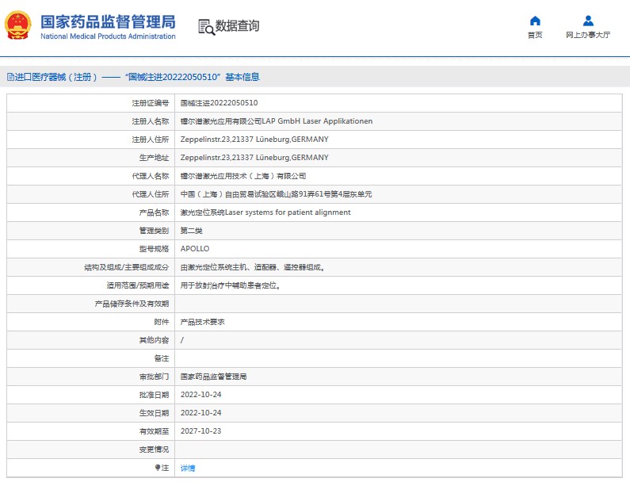Click National Medical Products Administration subtitle
Viewport: 630px width, 482px height.
tap(108, 36)
